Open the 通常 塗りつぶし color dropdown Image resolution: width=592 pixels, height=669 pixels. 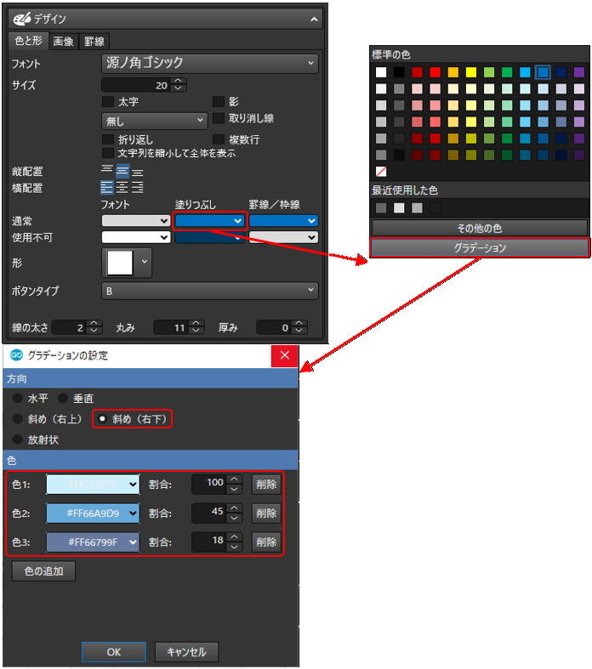click(x=209, y=221)
